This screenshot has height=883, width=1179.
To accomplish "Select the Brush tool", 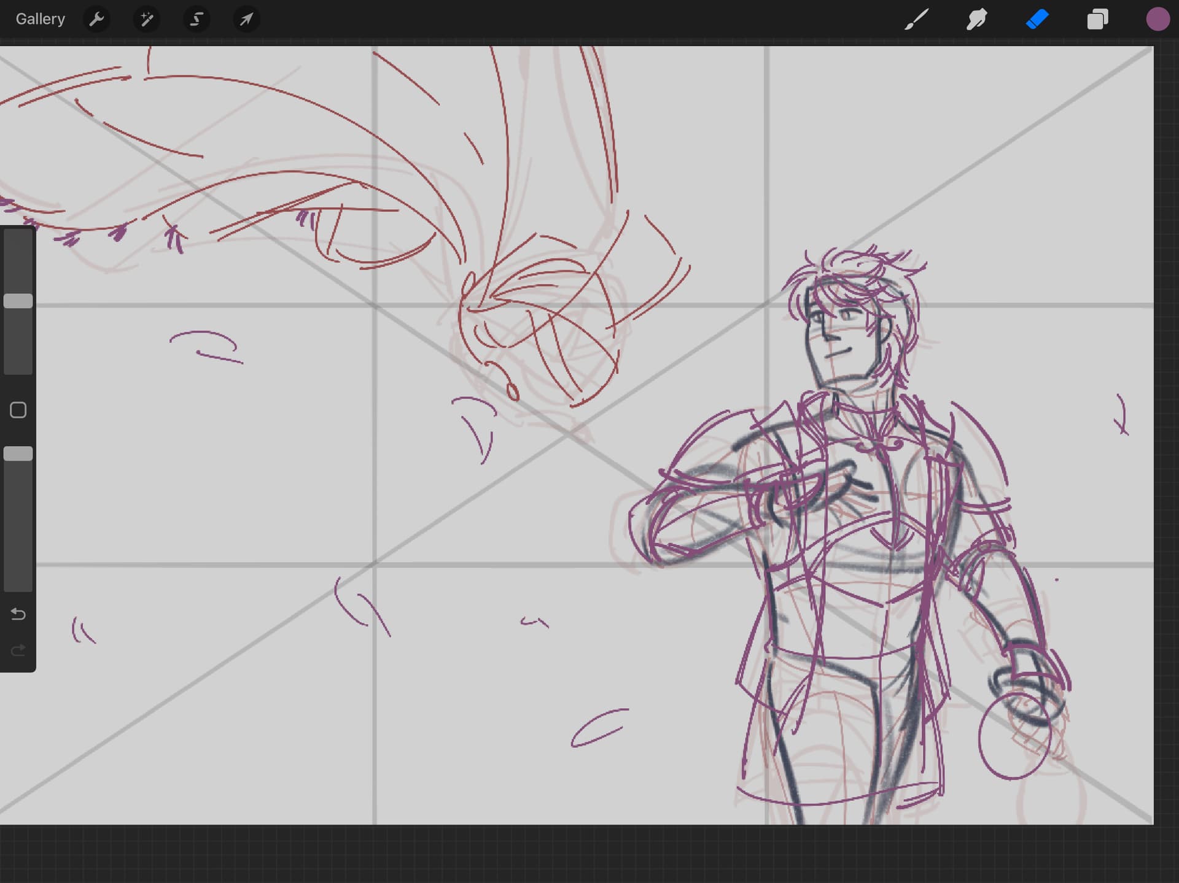I will [x=916, y=20].
